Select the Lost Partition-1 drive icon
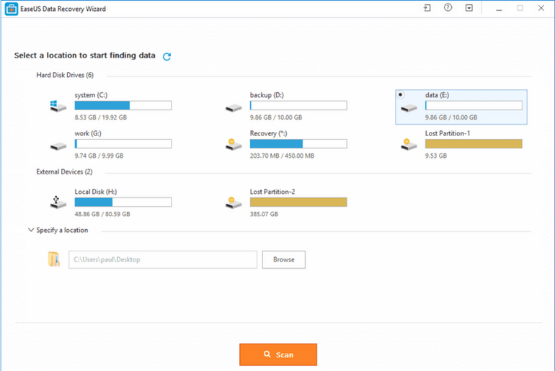 (x=409, y=144)
